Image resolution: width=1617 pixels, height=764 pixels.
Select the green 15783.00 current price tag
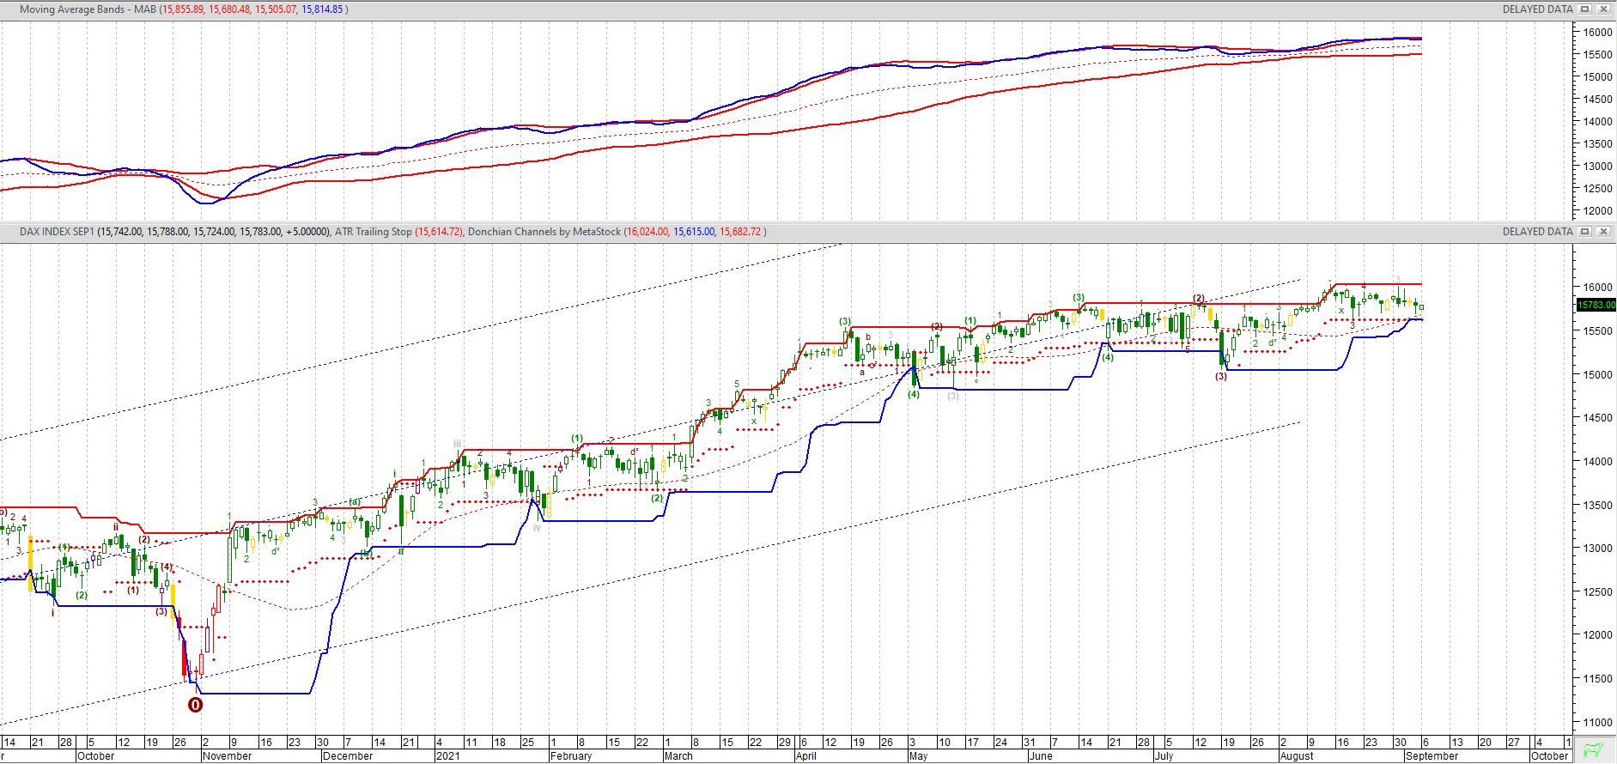(x=1596, y=305)
